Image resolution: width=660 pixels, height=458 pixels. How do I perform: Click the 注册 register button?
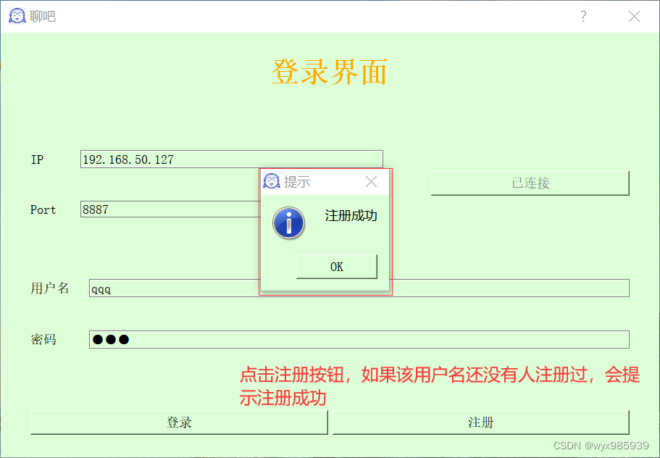pos(480,422)
